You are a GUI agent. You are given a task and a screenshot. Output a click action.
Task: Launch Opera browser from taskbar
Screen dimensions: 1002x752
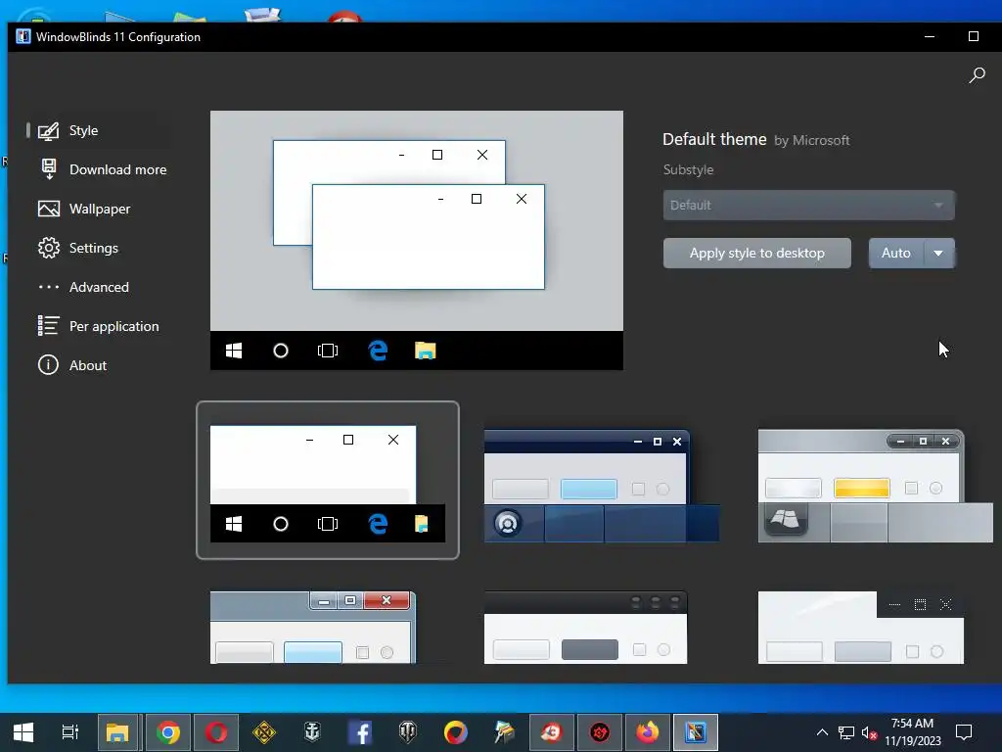[x=216, y=732]
